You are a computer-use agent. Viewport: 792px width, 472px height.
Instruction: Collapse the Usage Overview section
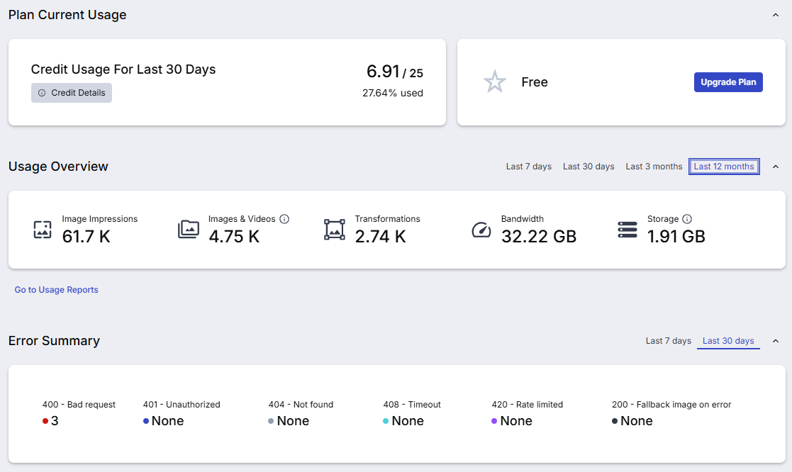tap(775, 167)
